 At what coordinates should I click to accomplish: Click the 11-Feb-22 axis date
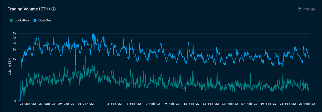[x=191, y=104]
